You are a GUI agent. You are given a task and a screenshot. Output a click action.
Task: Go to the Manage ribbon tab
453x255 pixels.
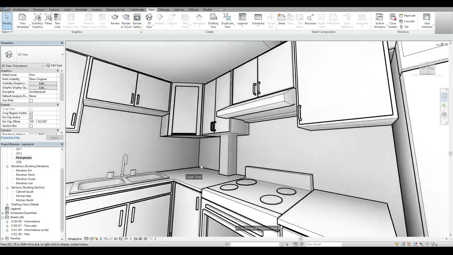pyautogui.click(x=164, y=10)
